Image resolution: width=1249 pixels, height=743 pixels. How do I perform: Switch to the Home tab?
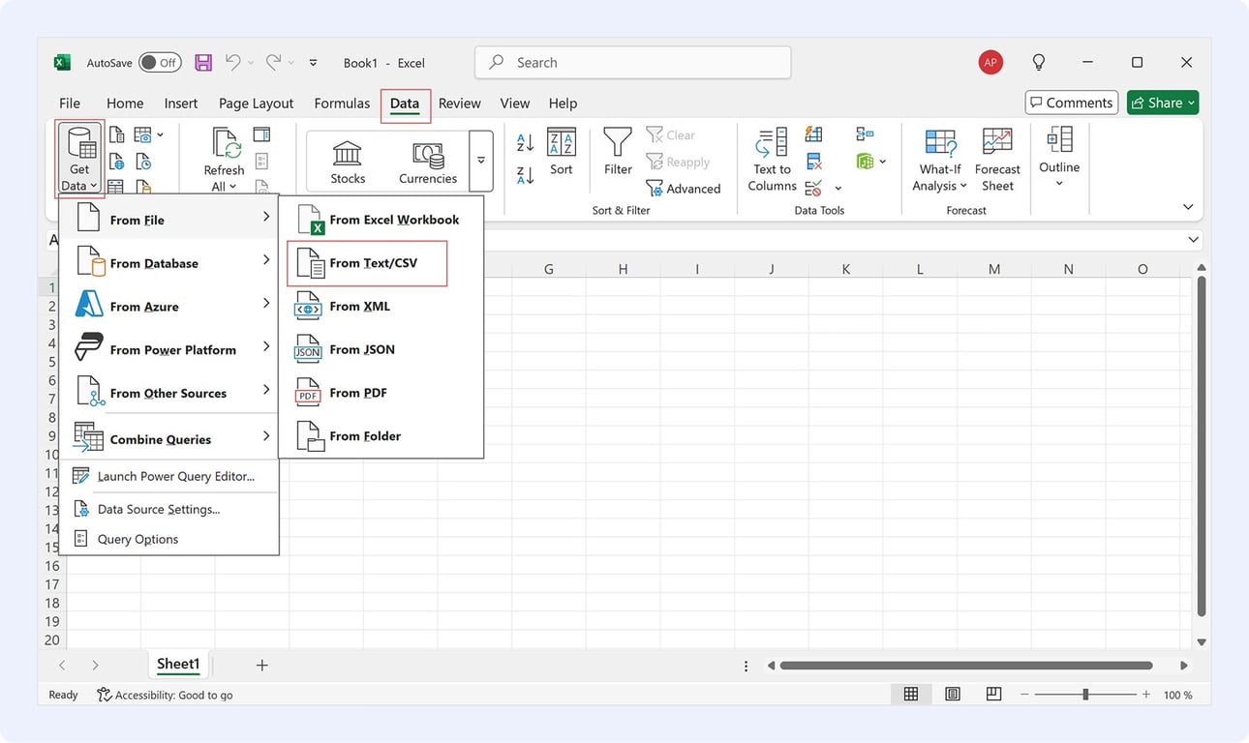pos(125,104)
